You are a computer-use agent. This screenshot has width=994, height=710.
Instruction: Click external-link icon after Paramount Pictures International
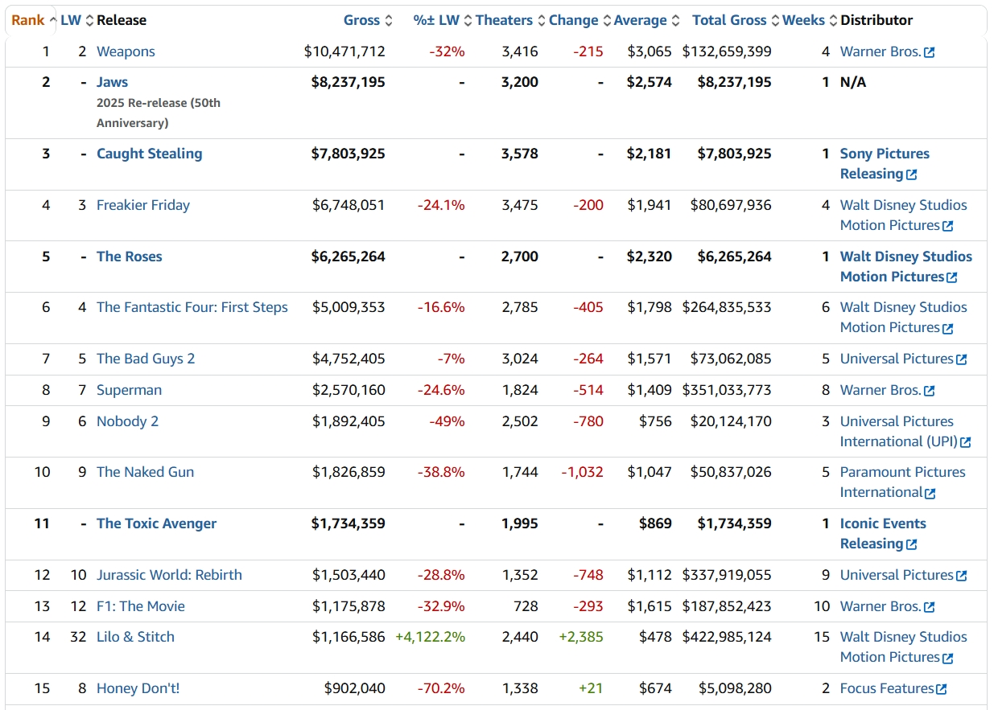click(x=930, y=493)
